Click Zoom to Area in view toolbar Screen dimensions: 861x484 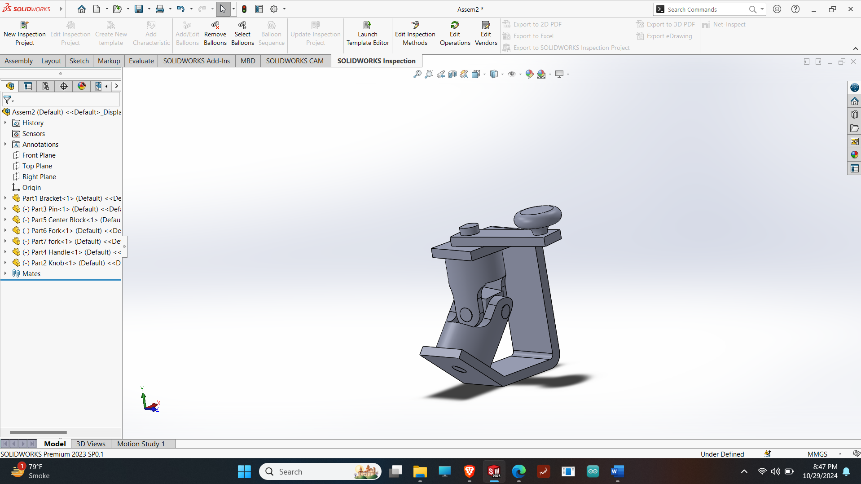[x=429, y=74]
